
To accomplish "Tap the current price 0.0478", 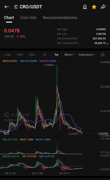I will 12,31.
